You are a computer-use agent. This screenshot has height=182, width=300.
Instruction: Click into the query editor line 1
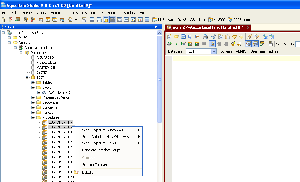[236, 59]
